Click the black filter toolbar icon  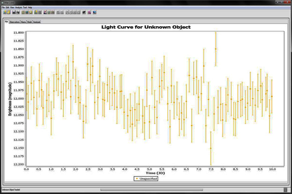(x=84, y=12)
